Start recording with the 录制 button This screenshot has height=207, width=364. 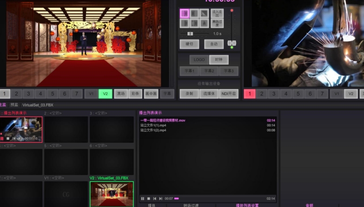(189, 94)
